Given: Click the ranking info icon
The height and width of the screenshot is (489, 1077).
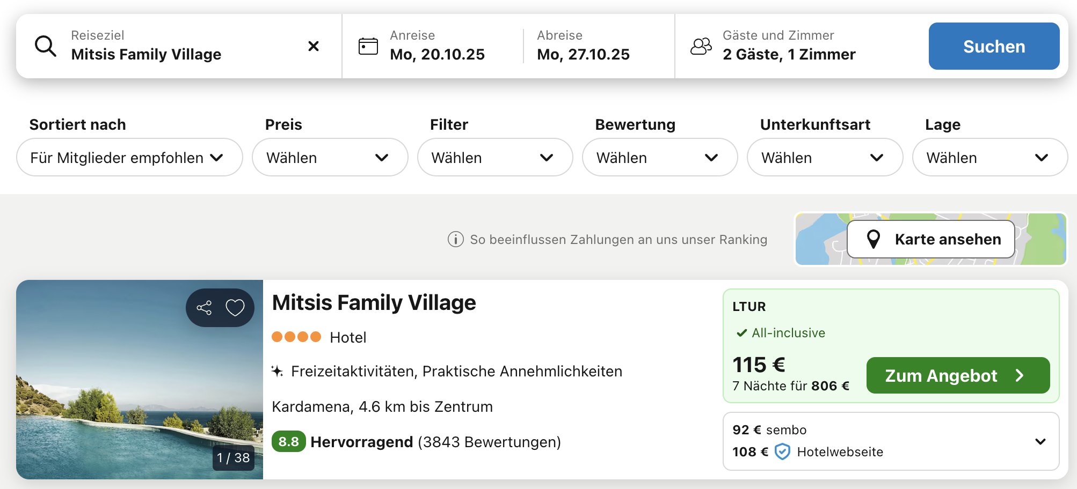Looking at the screenshot, I should pos(456,239).
